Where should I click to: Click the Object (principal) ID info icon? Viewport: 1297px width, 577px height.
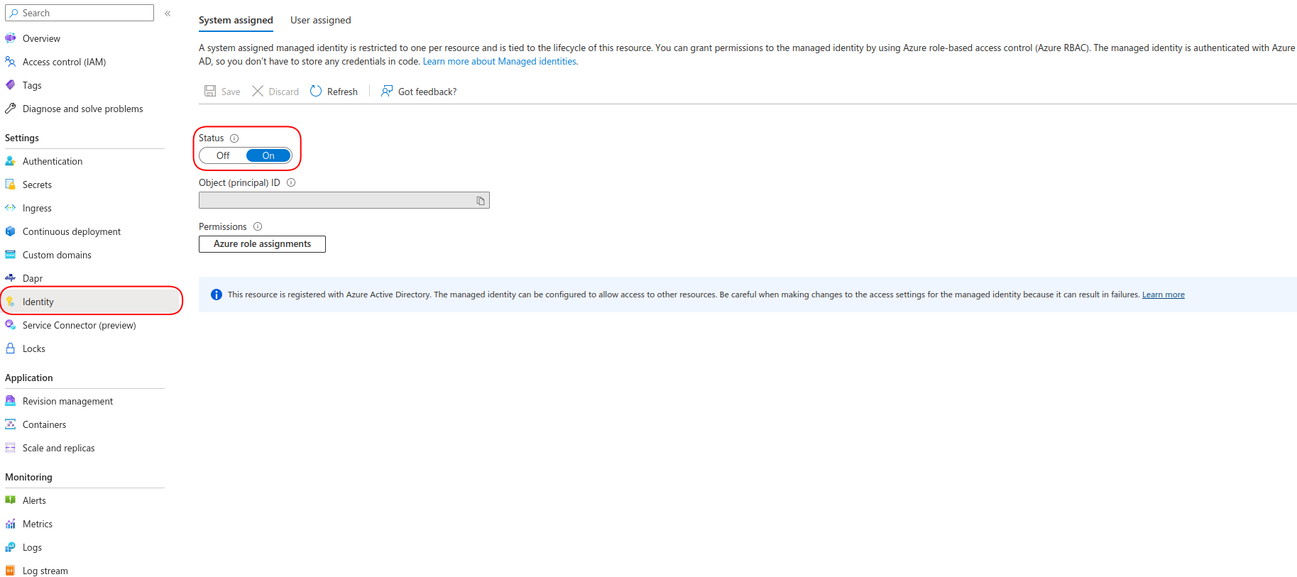[x=291, y=182]
